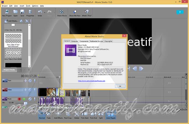Click the Add Effects button
189x124 pixels.
(58, 115)
